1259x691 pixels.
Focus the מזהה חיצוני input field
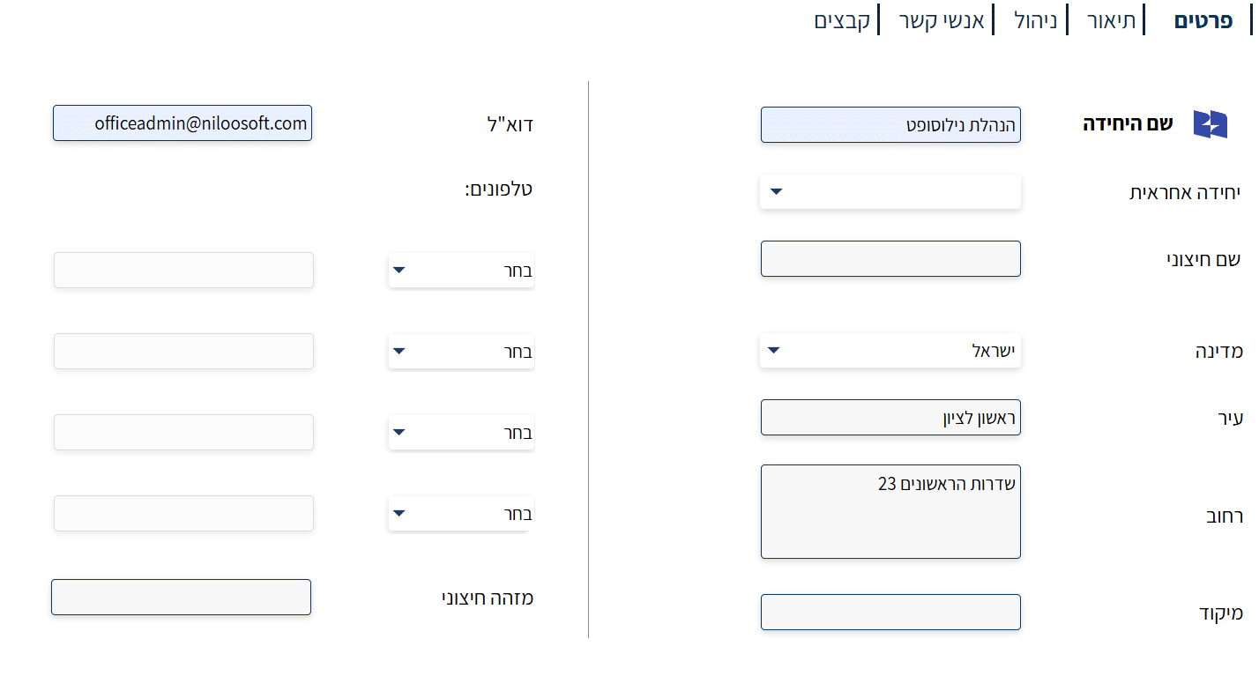[x=182, y=598]
